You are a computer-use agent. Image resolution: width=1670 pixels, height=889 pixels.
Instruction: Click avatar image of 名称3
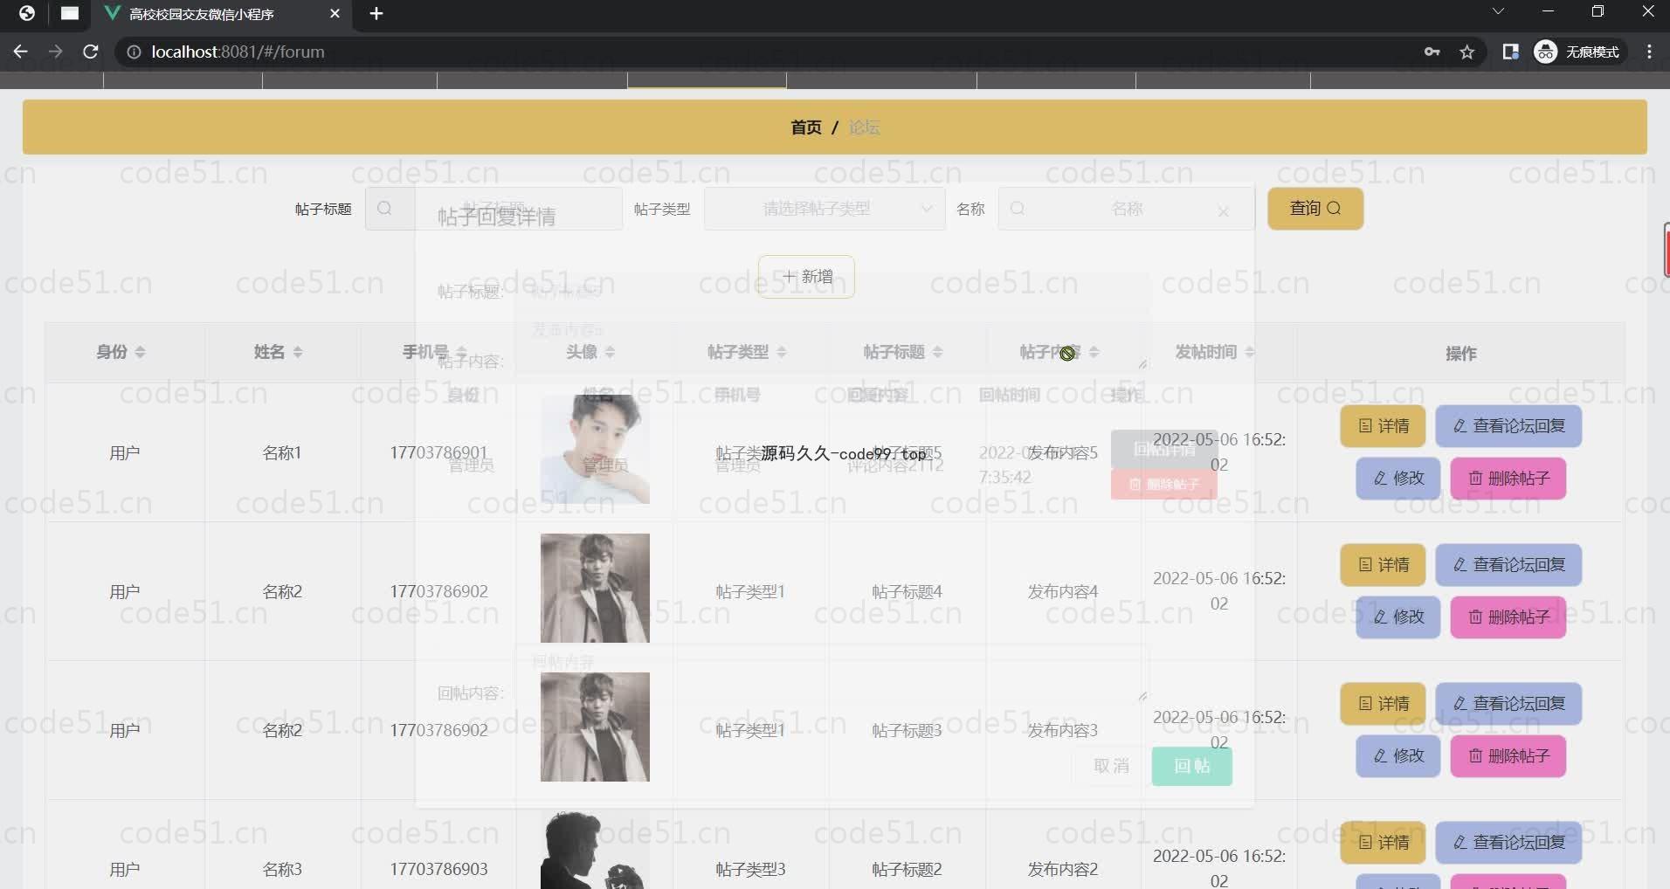click(x=595, y=850)
